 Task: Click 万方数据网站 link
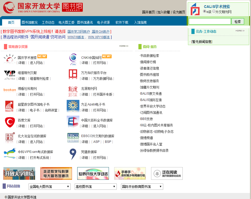(x=103, y=79)
